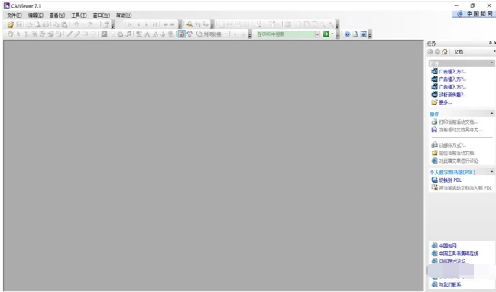Image resolution: width=496 pixels, height=292 pixels.
Task: Collapse the 打开 section in task pane
Action: point(492,63)
